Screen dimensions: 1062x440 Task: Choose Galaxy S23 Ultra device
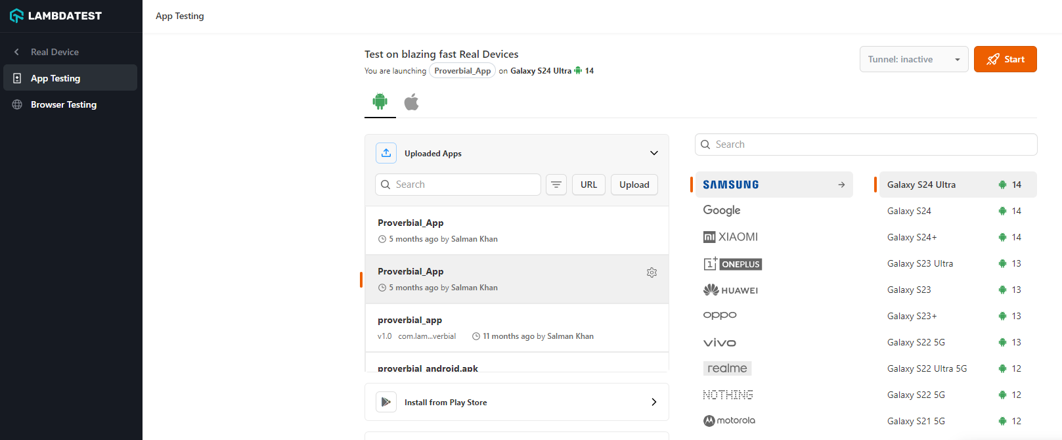tap(919, 263)
